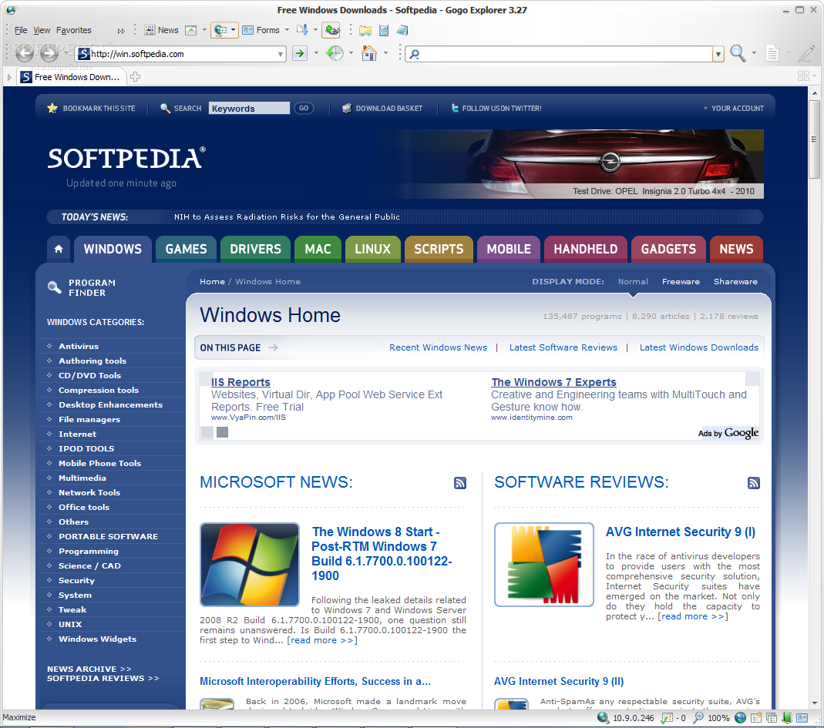Click the stacked windows status bar icon
The image size is (824, 728).
772,717
